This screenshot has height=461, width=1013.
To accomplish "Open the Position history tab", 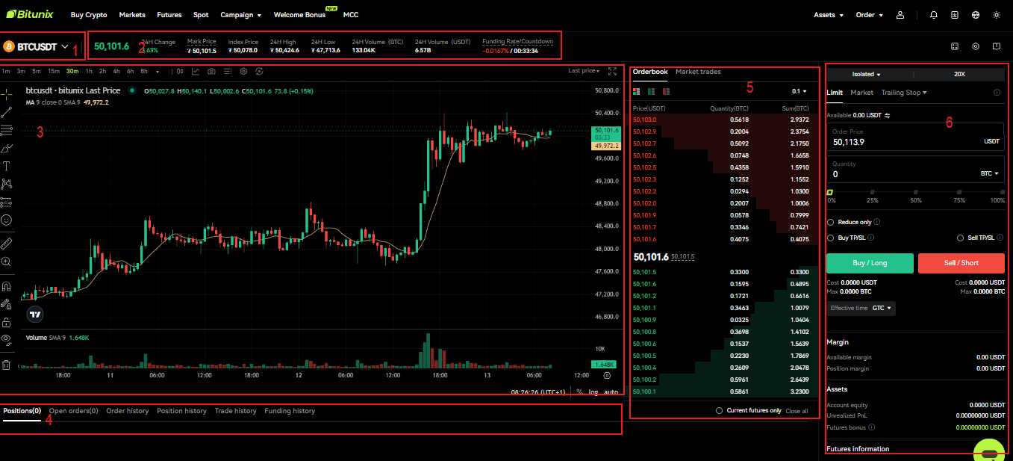I will tap(181, 411).
